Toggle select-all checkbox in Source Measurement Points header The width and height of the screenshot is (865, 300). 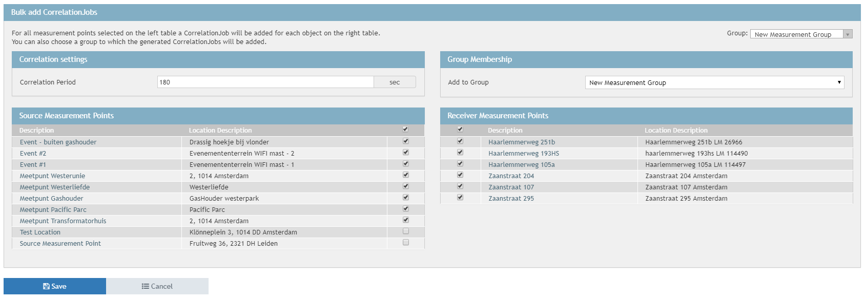405,130
